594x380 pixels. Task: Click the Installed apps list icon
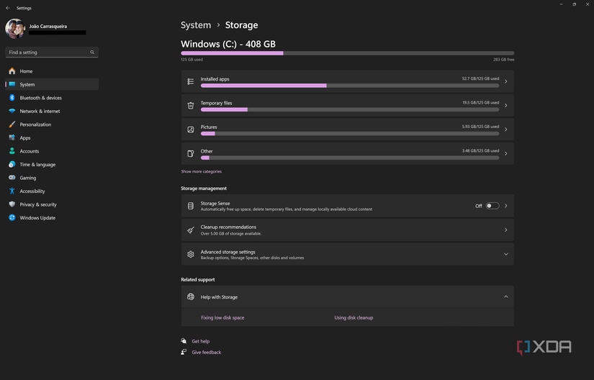point(191,81)
